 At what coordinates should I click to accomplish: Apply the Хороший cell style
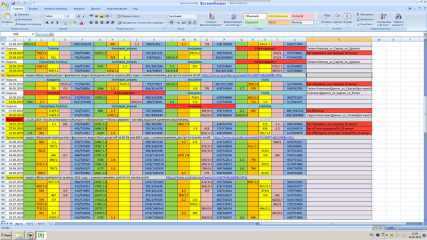coord(255,23)
